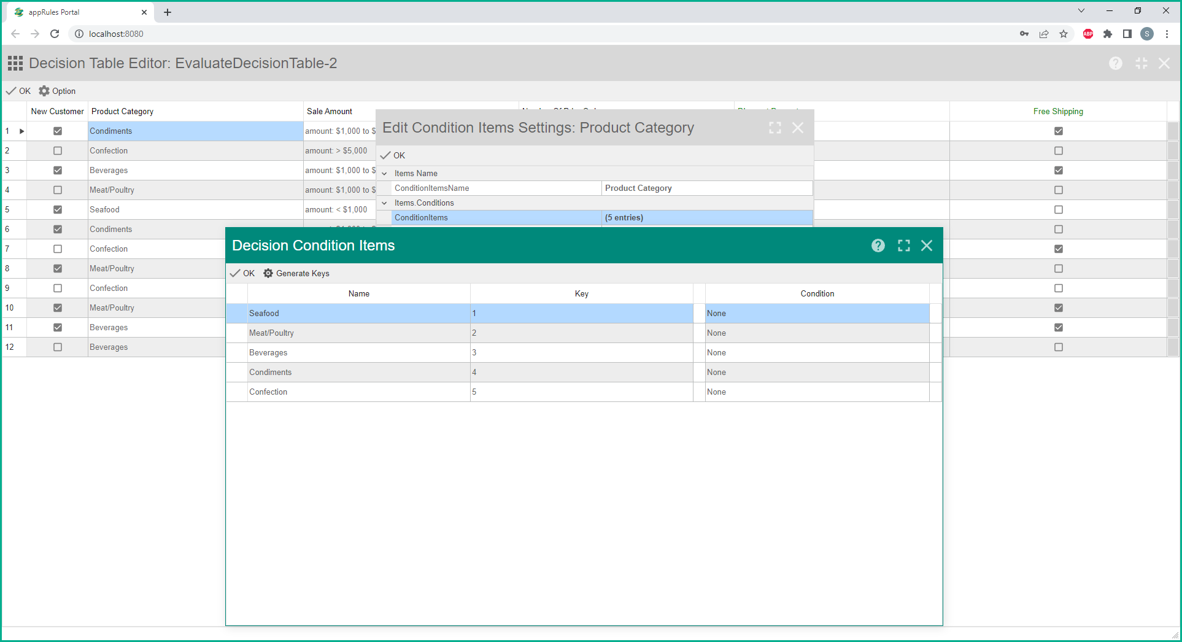Select Condiments cell in table row 1

click(196, 131)
